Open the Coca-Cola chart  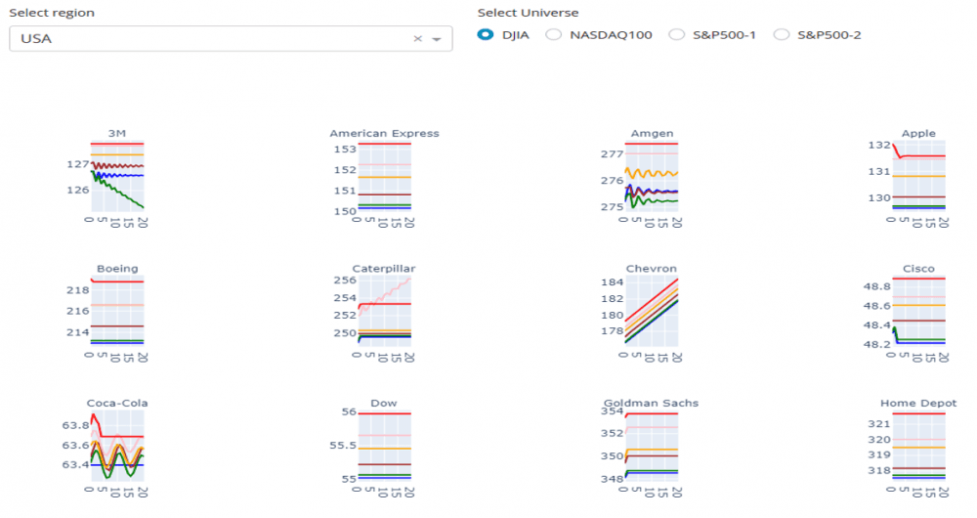(x=117, y=446)
